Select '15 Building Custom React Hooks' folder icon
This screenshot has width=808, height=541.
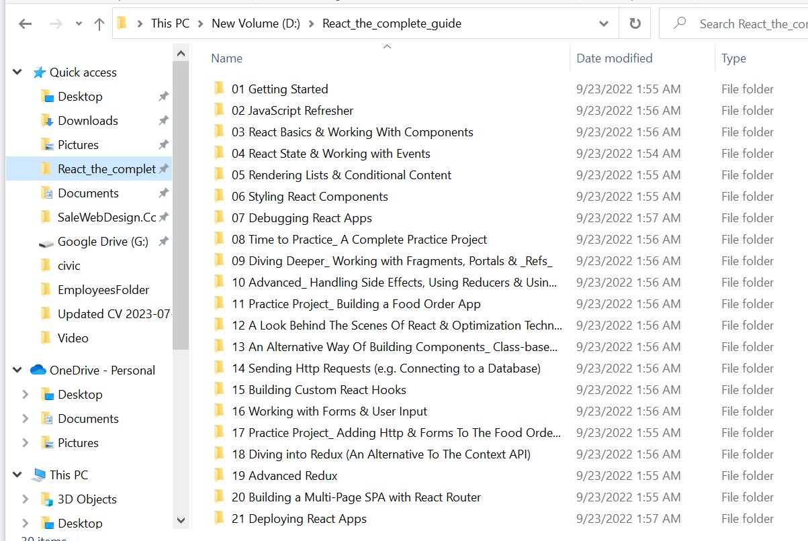[219, 389]
